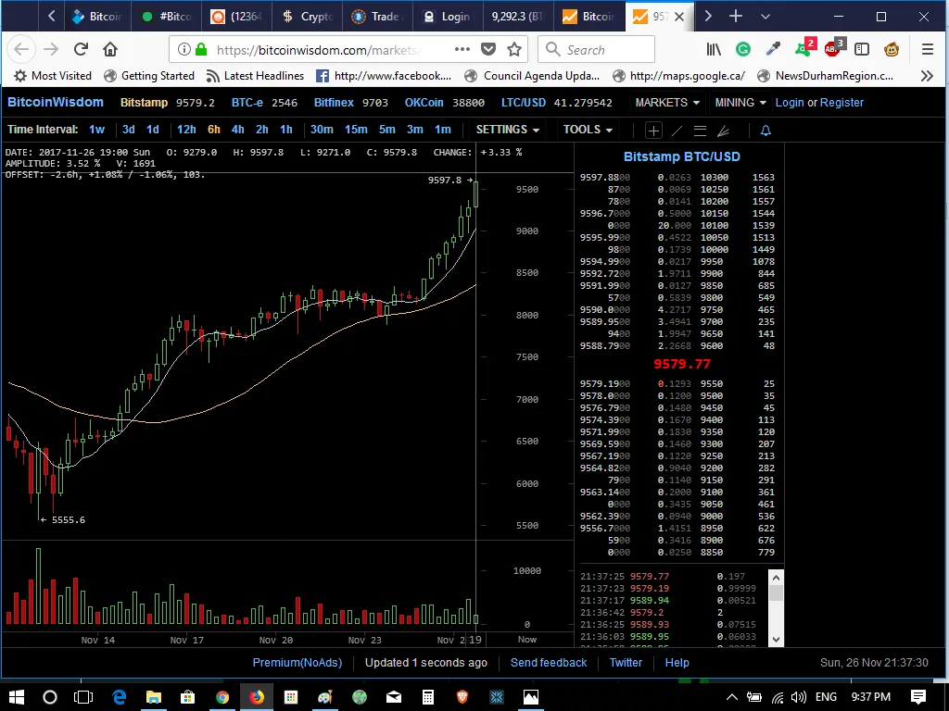The height and width of the screenshot is (711, 949).
Task: Bookmark this page with the star
Action: click(x=513, y=50)
